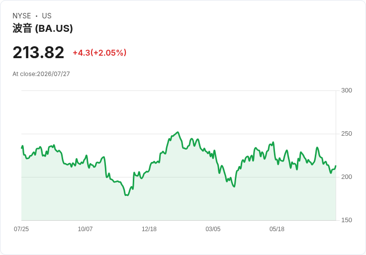The image size is (366, 255).
Task: Click the 300 y-axis price label
Action: coord(347,90)
